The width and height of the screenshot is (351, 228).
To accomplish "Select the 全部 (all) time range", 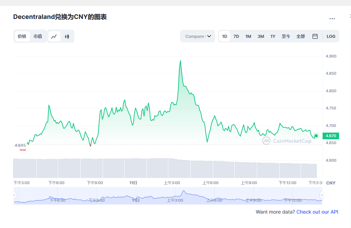I will [301, 36].
